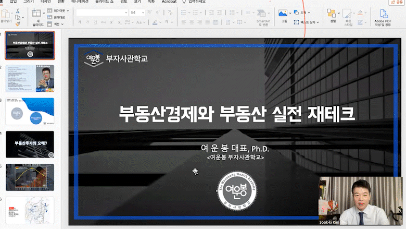The height and width of the screenshot is (229, 406).
Task: Open the 정렬 arrange icon
Action: (x=333, y=15)
